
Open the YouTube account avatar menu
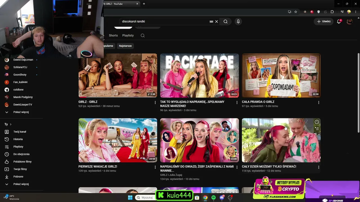(x=350, y=21)
